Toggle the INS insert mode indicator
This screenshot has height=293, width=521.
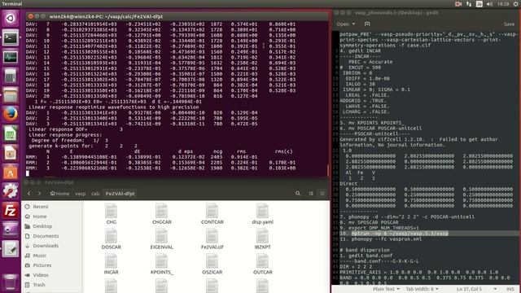pos(510,289)
